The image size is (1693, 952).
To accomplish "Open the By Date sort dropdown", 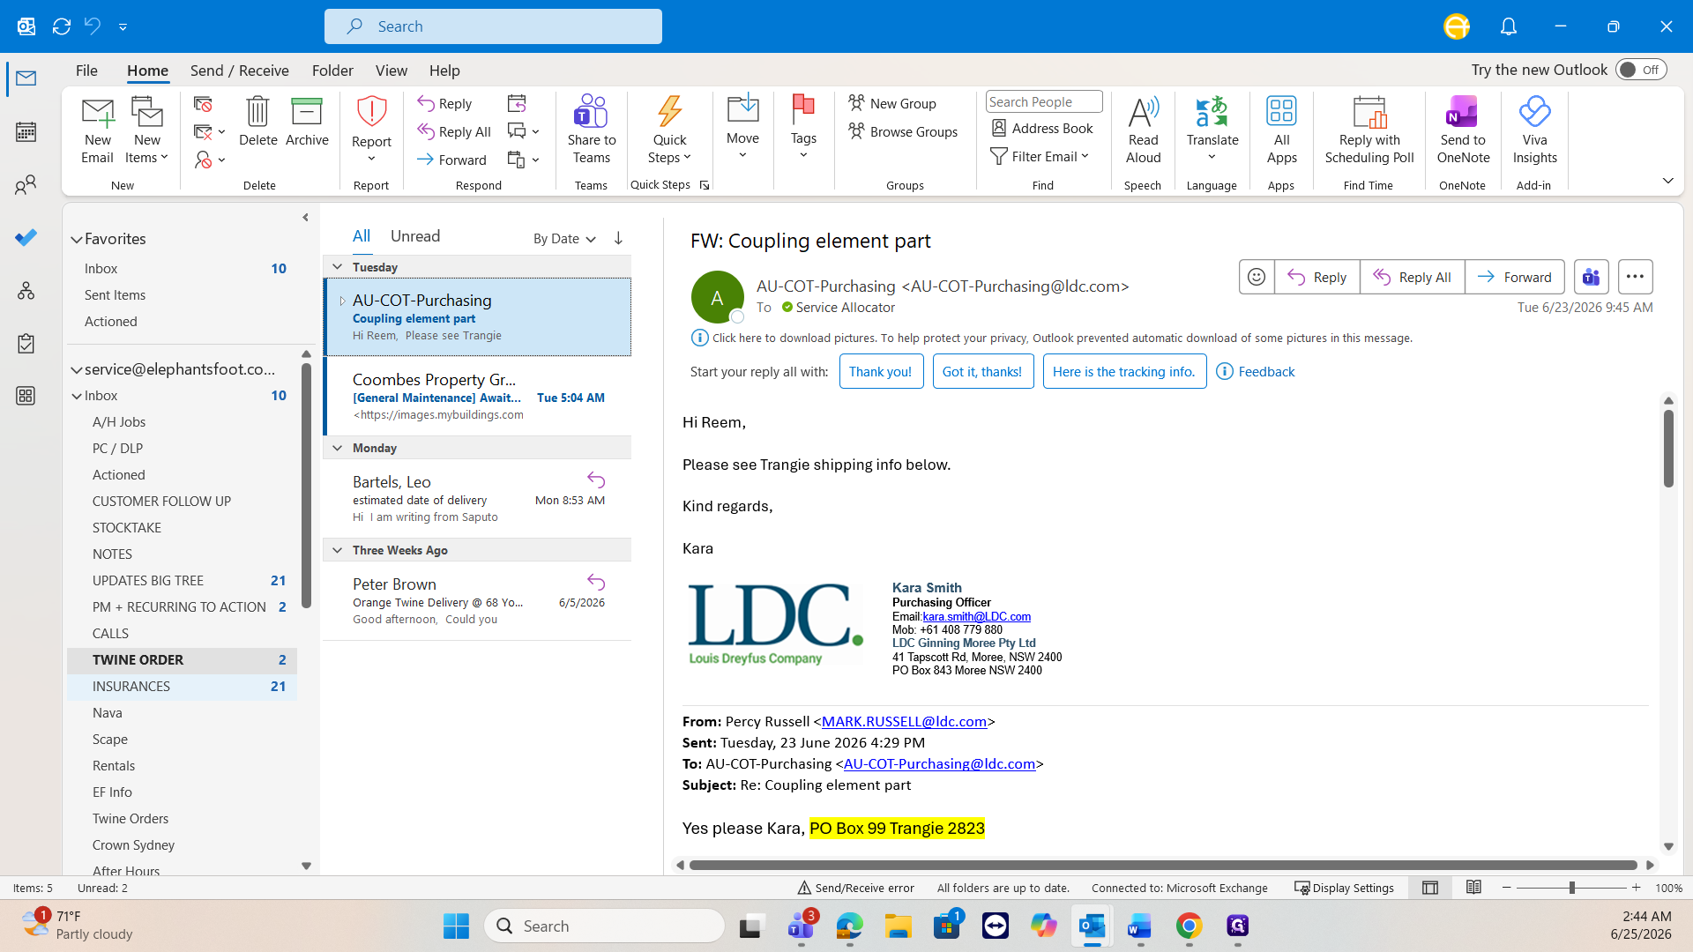I will 565,238.
